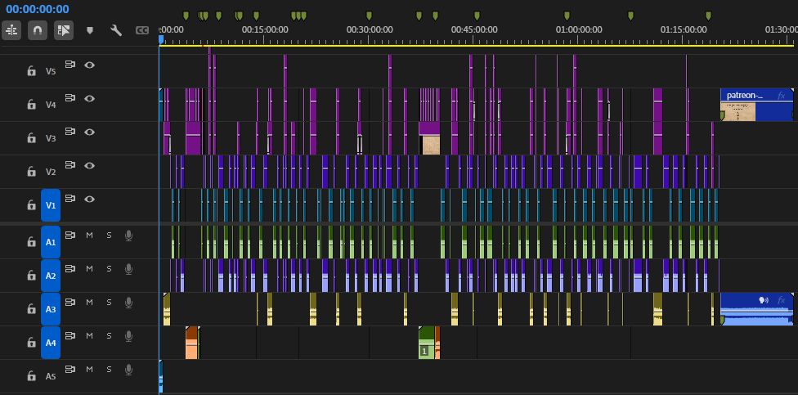Toggle A1 track targeting button
Image resolution: width=798 pixels, height=395 pixels.
coord(51,242)
